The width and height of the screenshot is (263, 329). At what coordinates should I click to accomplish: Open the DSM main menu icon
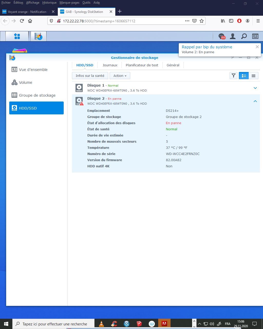click(17, 36)
